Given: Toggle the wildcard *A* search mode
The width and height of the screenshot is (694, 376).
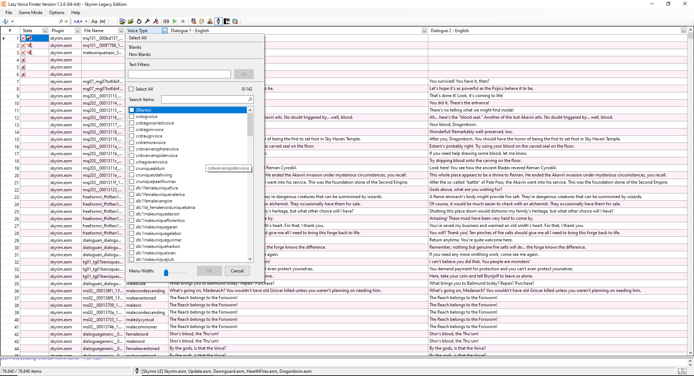Looking at the screenshot, I should (x=78, y=21).
